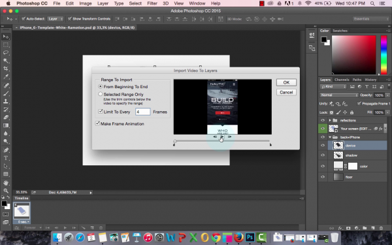Open the Window menu

[197, 3]
